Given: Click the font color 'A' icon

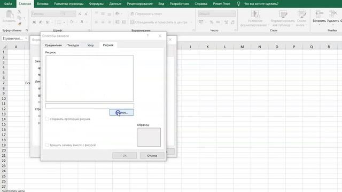Looking at the screenshot, I should coord(82,22).
